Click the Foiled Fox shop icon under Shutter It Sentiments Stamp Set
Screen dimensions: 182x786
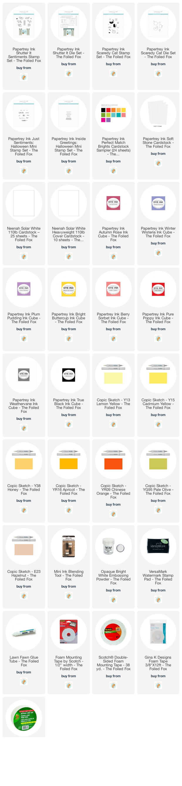[x=24, y=77]
